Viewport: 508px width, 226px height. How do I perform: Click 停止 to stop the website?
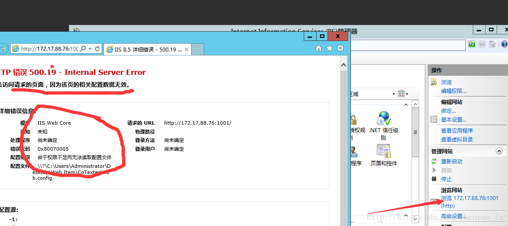[446, 179]
